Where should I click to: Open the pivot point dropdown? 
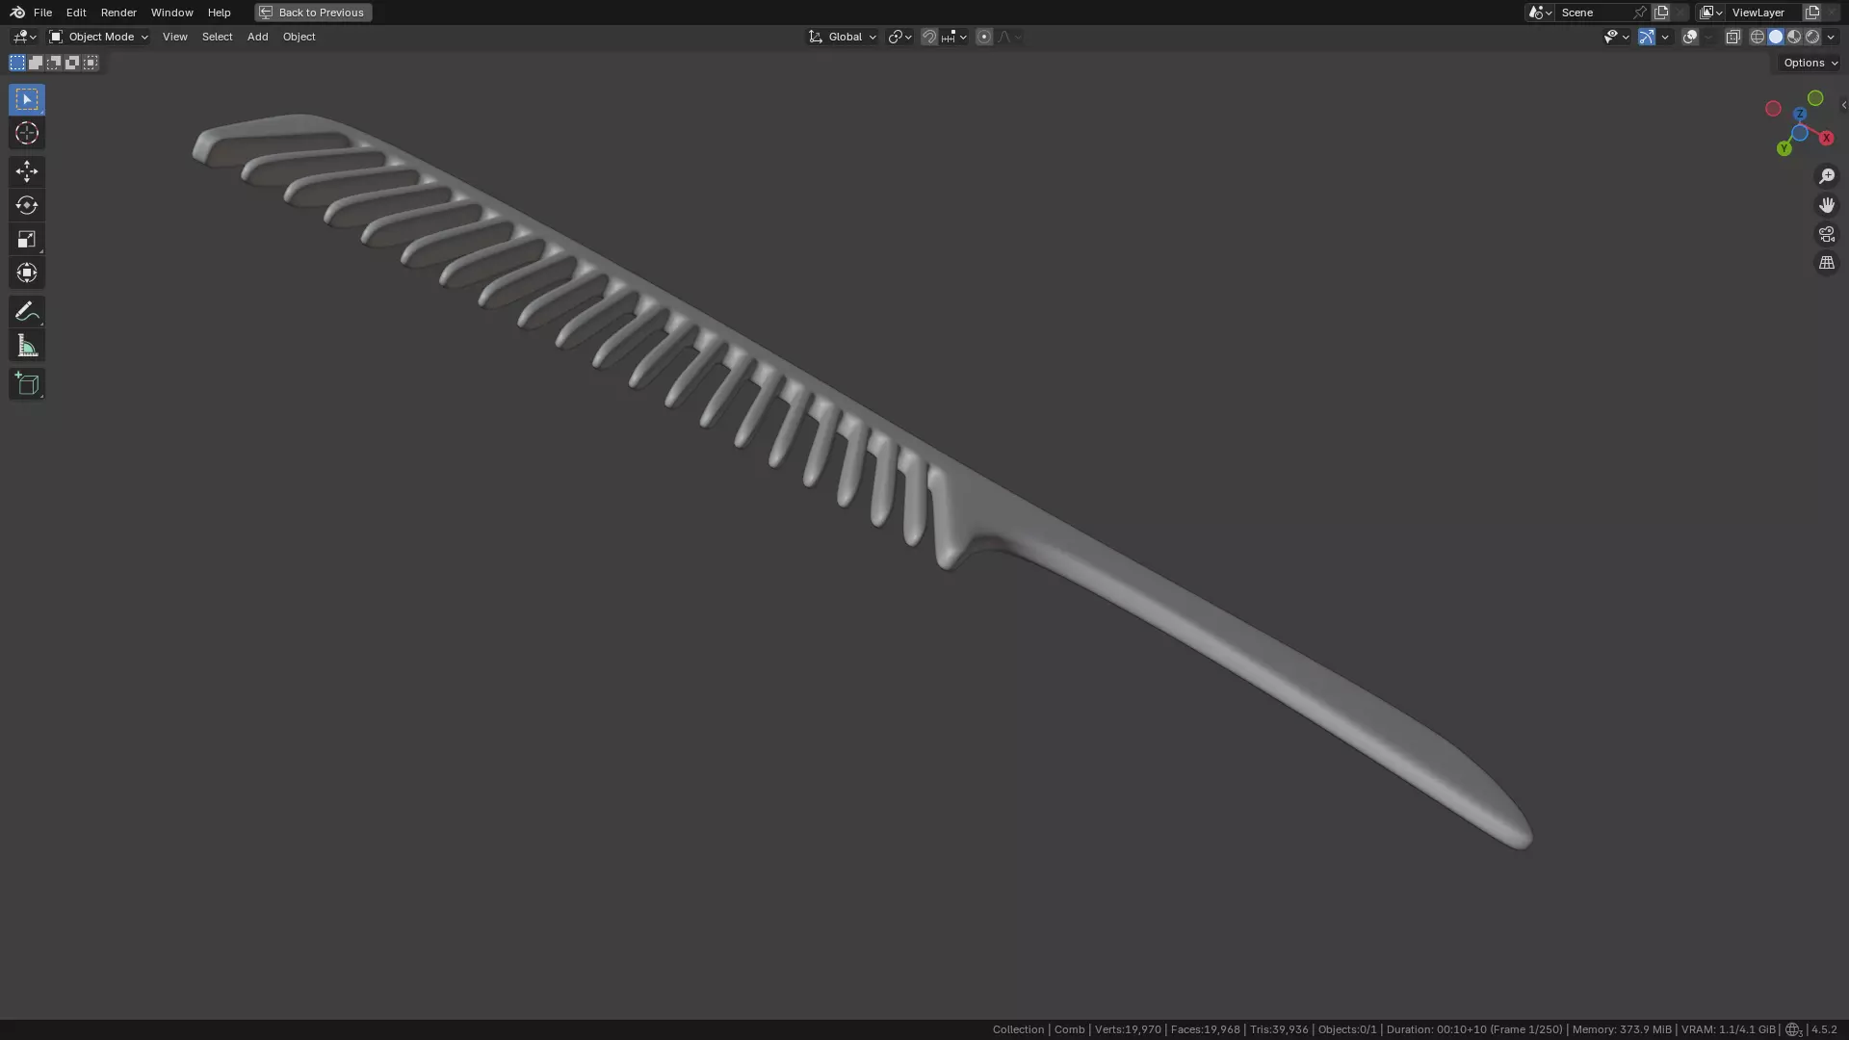coord(900,37)
